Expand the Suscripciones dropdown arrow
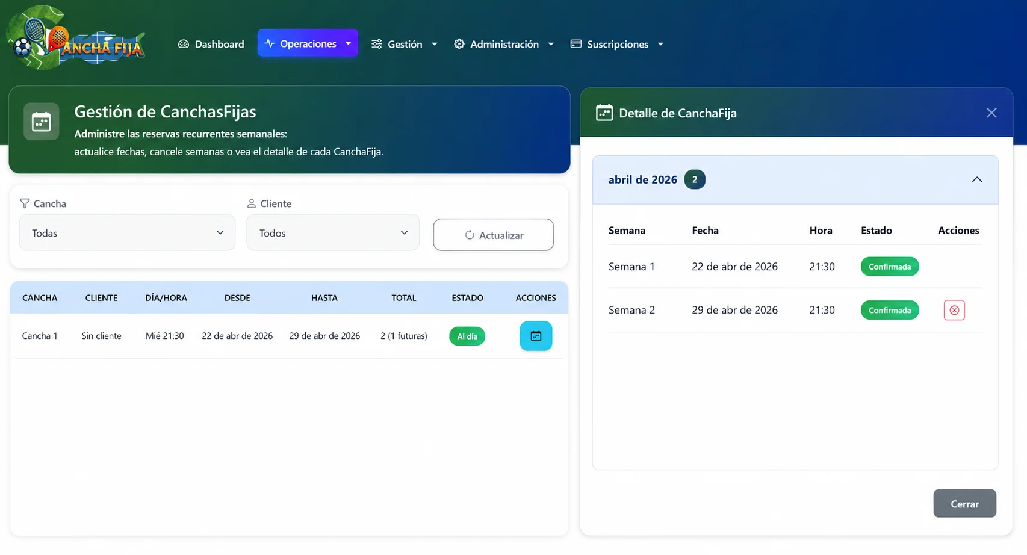The height and width of the screenshot is (555, 1027). [x=660, y=44]
